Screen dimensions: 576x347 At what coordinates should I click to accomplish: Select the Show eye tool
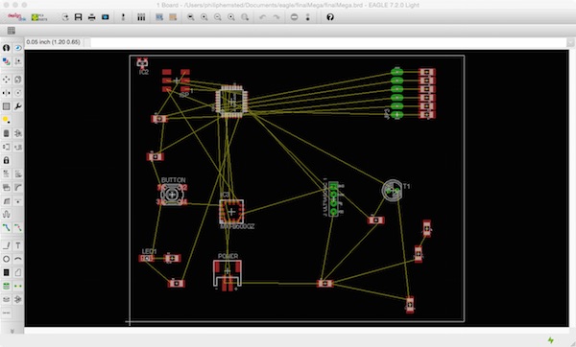[x=17, y=48]
